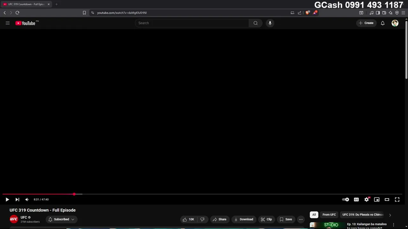Start voice search with microphone icon
Viewport: 408px width, 229px height.
pyautogui.click(x=270, y=23)
